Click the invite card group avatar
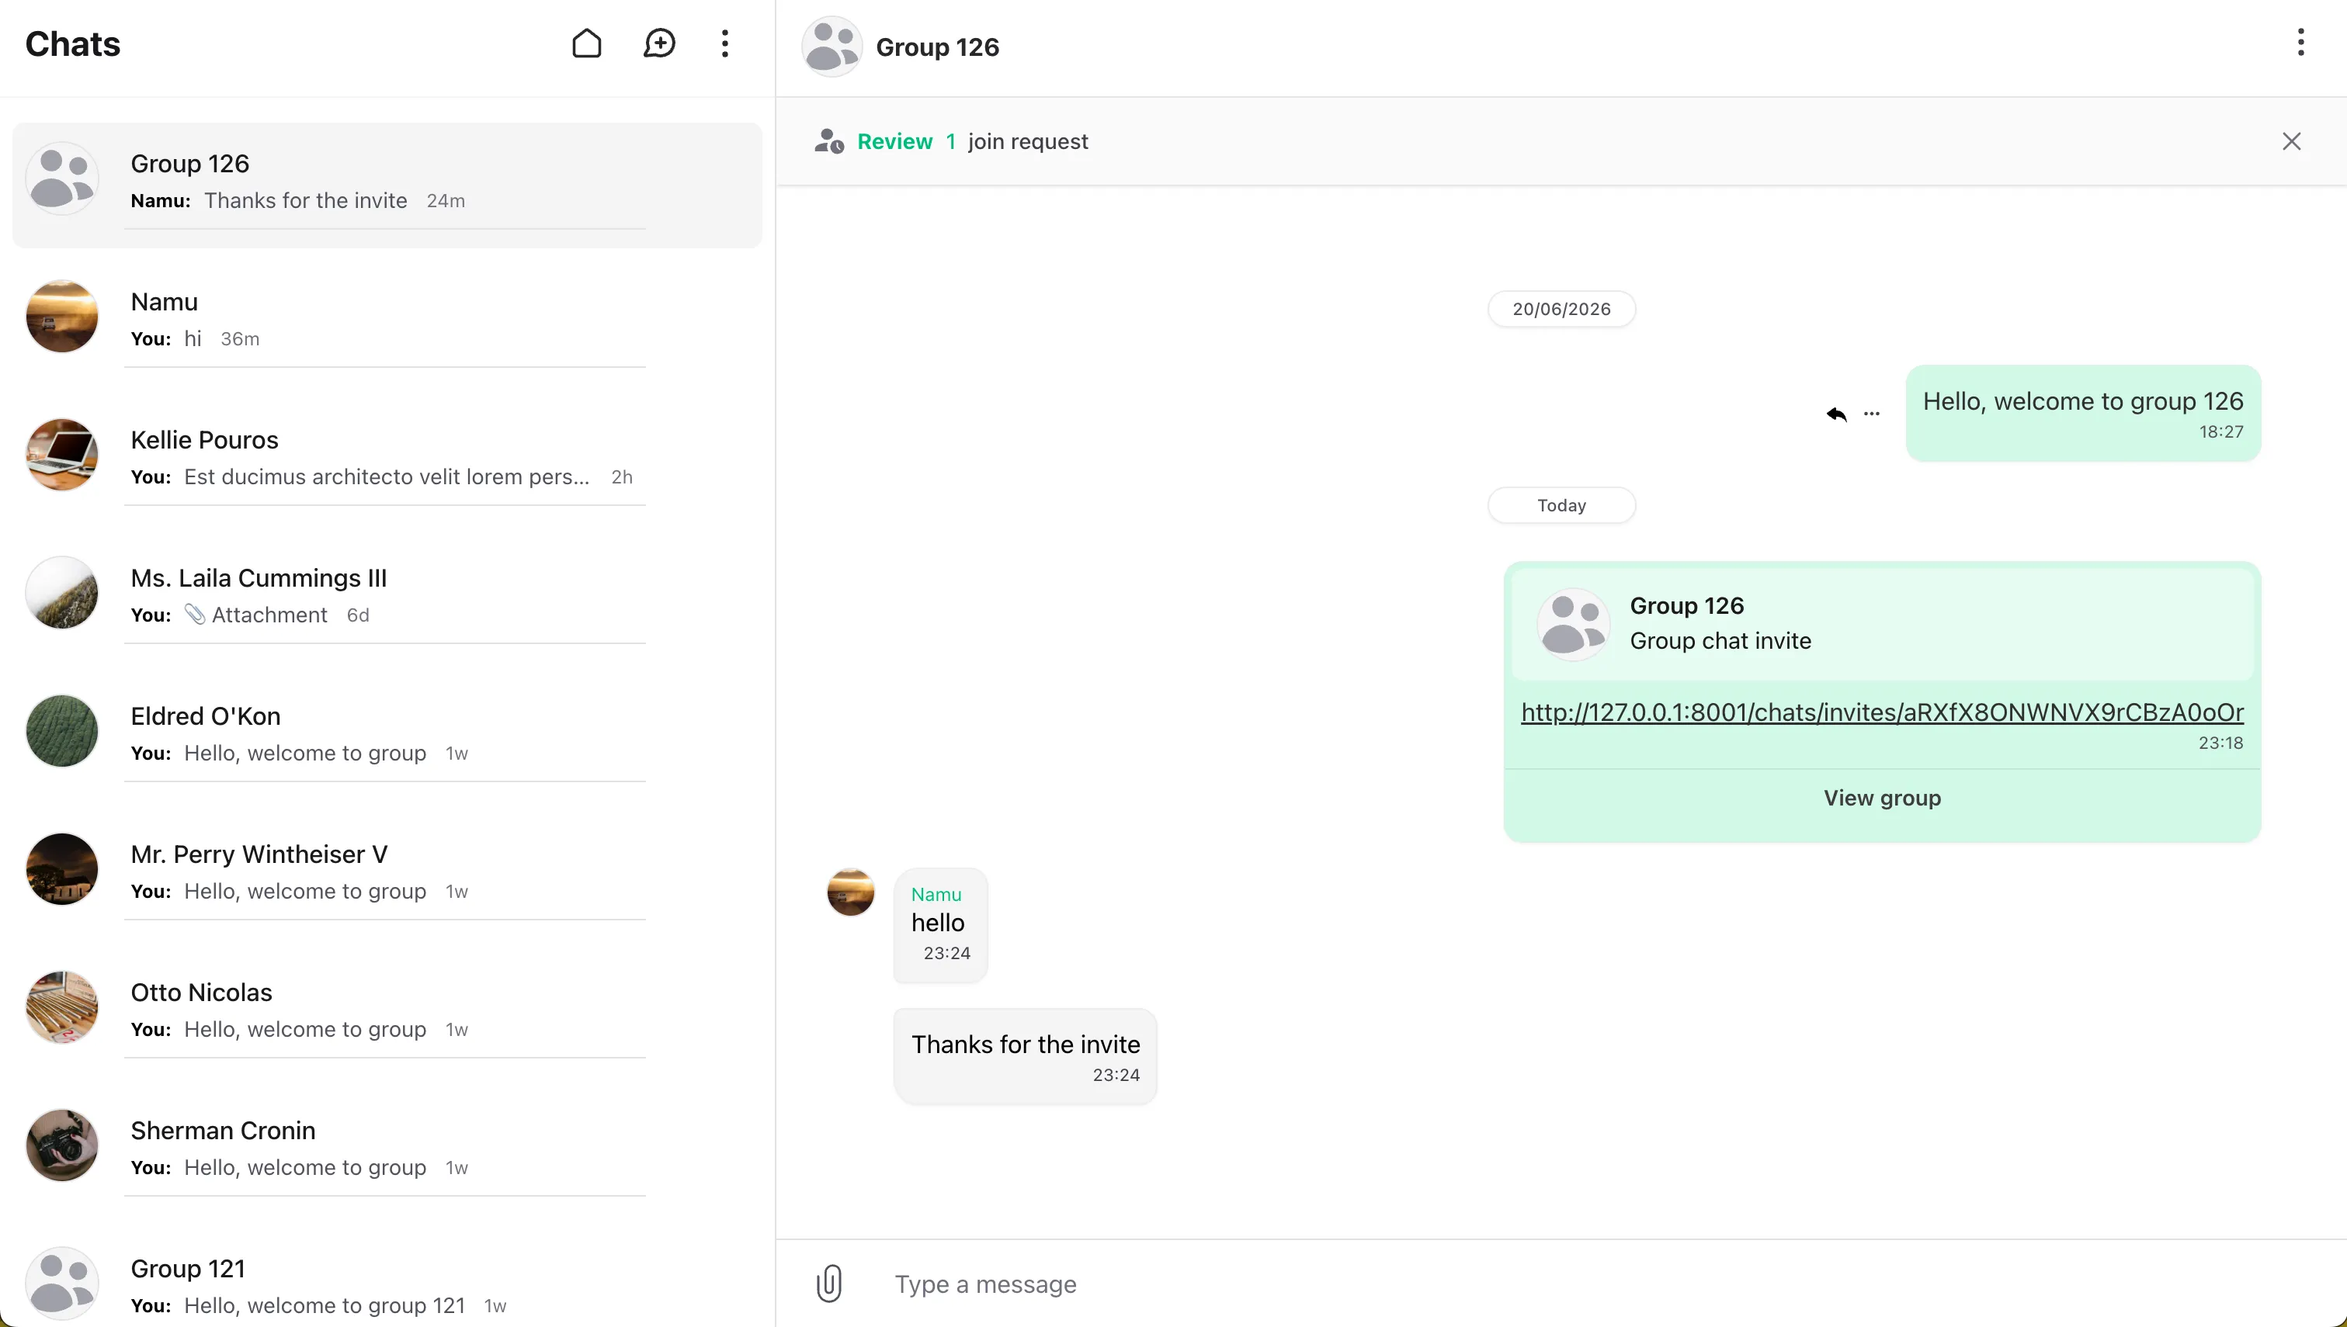This screenshot has height=1327, width=2347. [x=1574, y=624]
